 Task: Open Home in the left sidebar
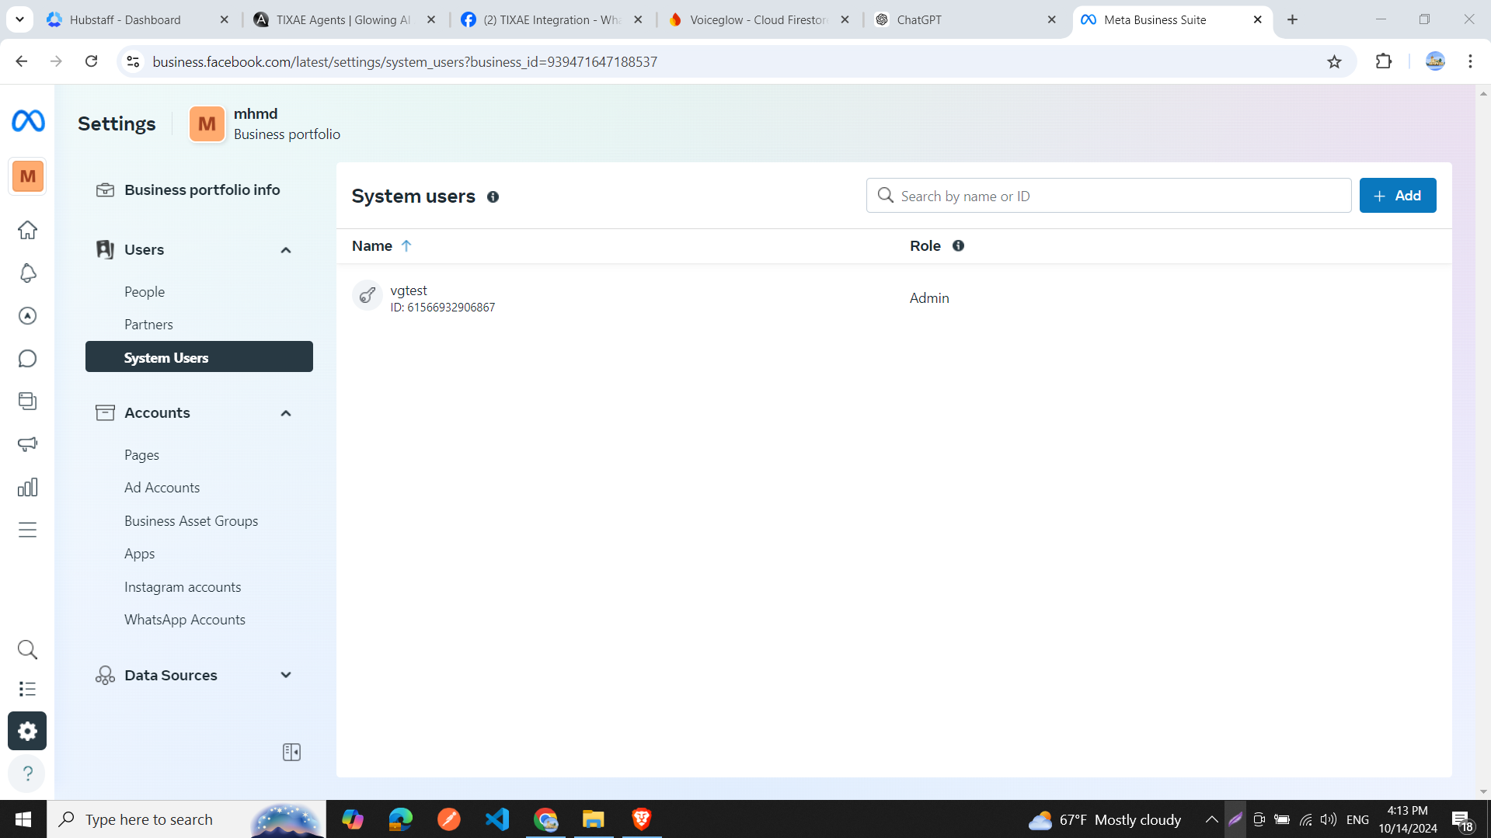pos(27,230)
